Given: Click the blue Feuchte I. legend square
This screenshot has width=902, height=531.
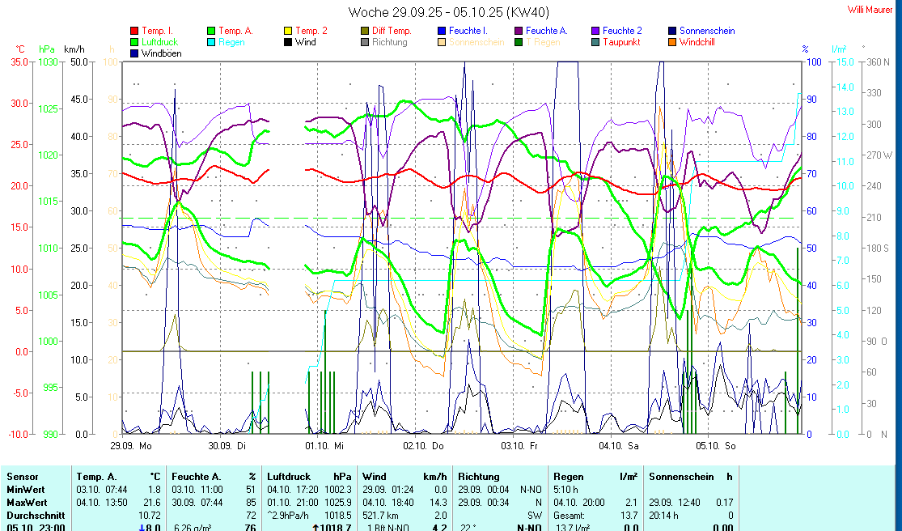Looking at the screenshot, I should coord(442,31).
